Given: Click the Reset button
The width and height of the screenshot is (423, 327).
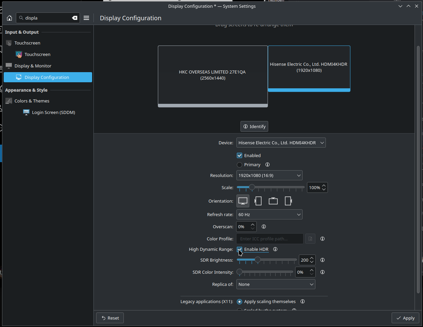Looking at the screenshot, I should 110,318.
